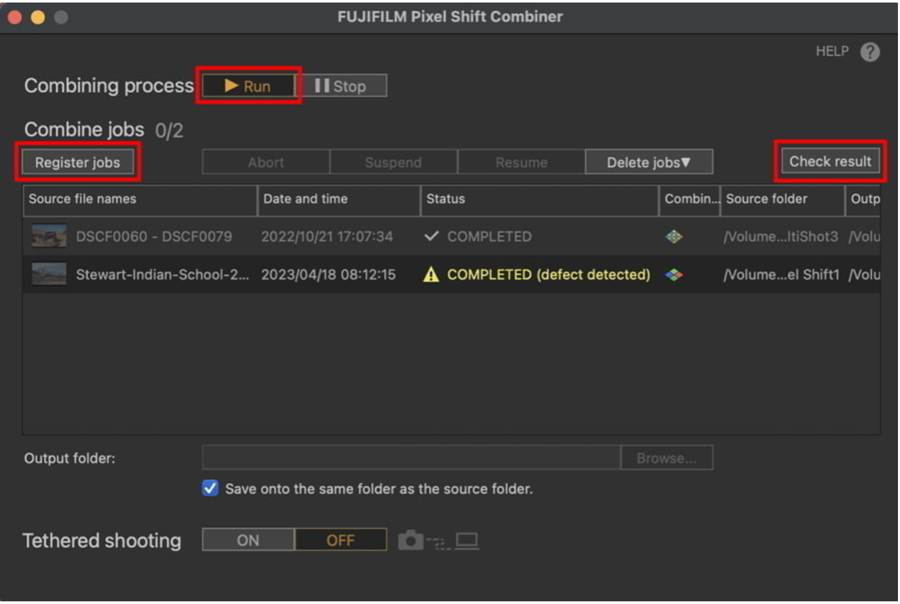The width and height of the screenshot is (900, 604).
Task: Enable Save onto the same folder checkbox
Action: pyautogui.click(x=209, y=488)
